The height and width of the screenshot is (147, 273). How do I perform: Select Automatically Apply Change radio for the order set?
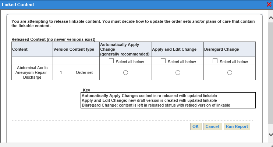pyautogui.click(x=125, y=72)
